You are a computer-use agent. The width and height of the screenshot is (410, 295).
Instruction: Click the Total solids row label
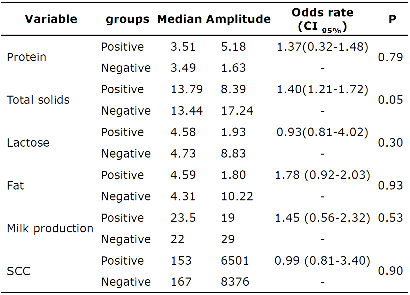tap(38, 100)
